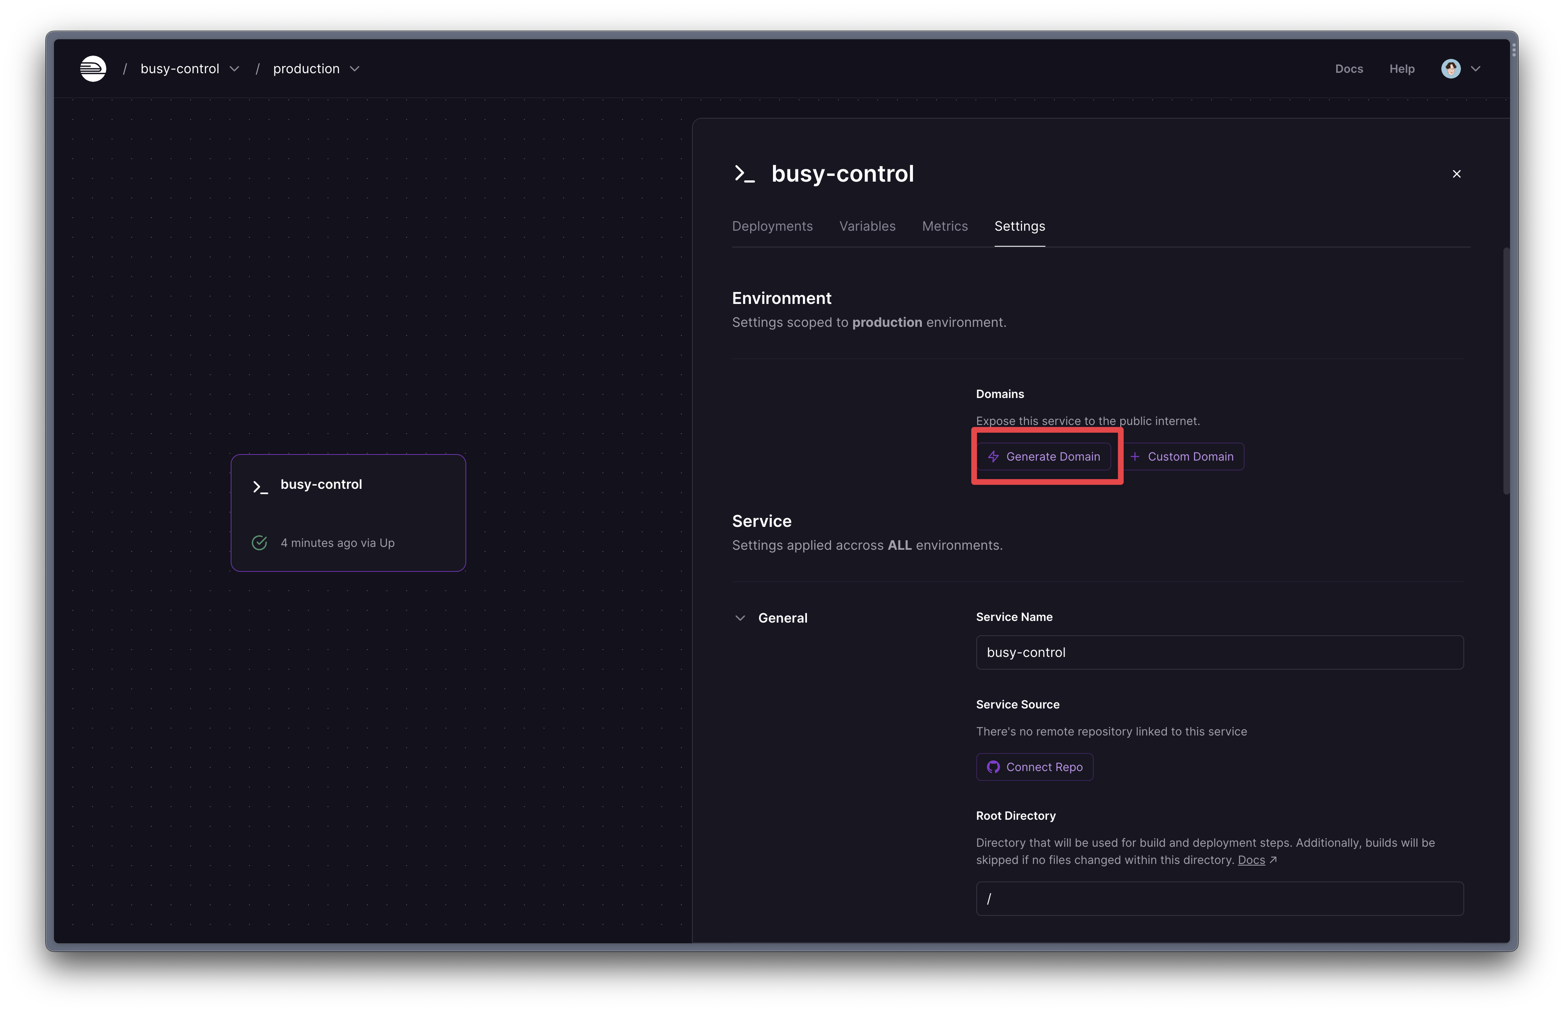This screenshot has width=1564, height=1012.
Task: Expand the account menu chevron
Action: tap(1475, 68)
